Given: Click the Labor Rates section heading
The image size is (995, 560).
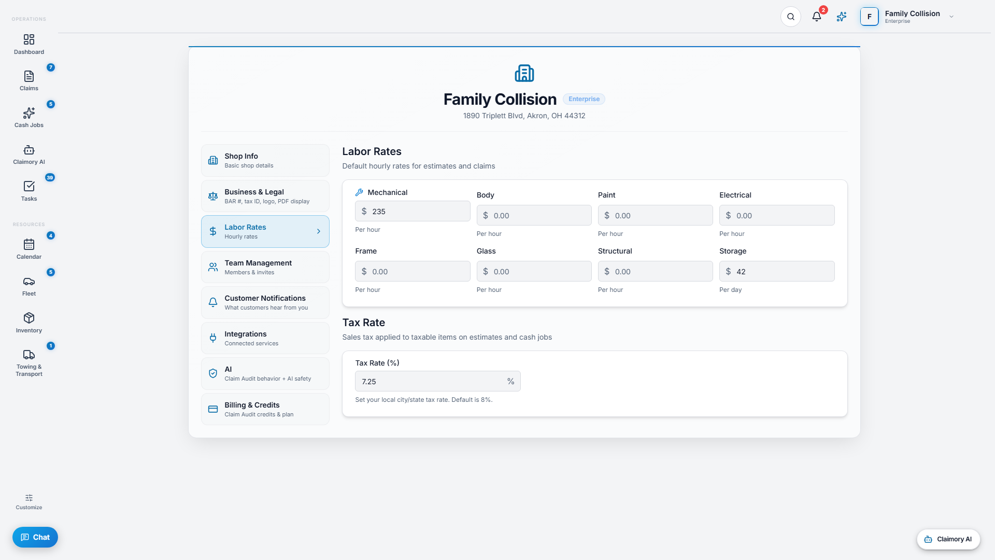Looking at the screenshot, I should coord(372,151).
